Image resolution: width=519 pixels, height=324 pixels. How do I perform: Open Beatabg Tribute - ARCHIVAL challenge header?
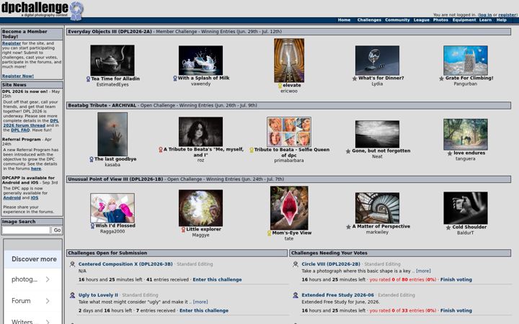(x=102, y=105)
